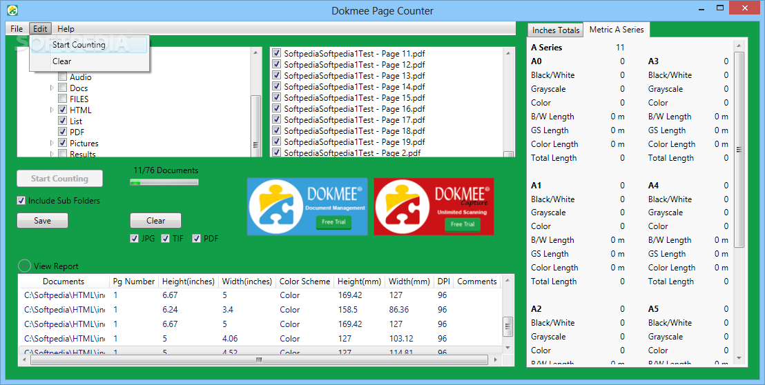Click the report table vertical scrollbar thumb
The image size is (765, 385).
[508, 326]
